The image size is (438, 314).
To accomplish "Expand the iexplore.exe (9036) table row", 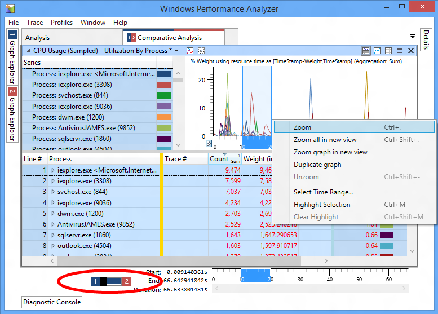I will [53, 202].
